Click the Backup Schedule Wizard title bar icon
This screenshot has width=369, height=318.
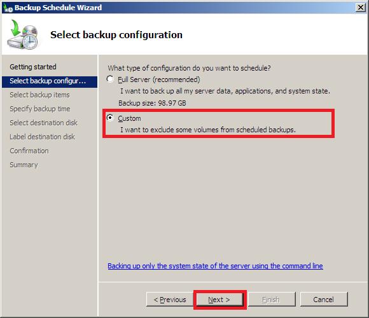(x=8, y=8)
